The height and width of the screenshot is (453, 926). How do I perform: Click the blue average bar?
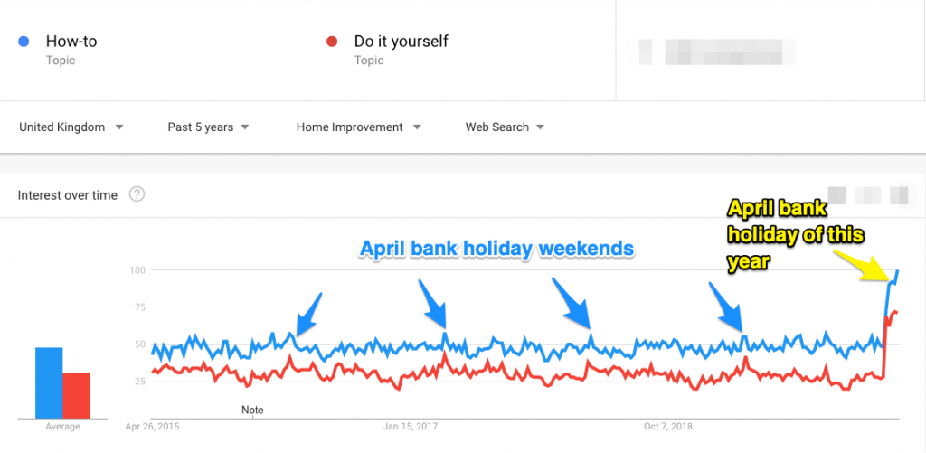(x=49, y=382)
